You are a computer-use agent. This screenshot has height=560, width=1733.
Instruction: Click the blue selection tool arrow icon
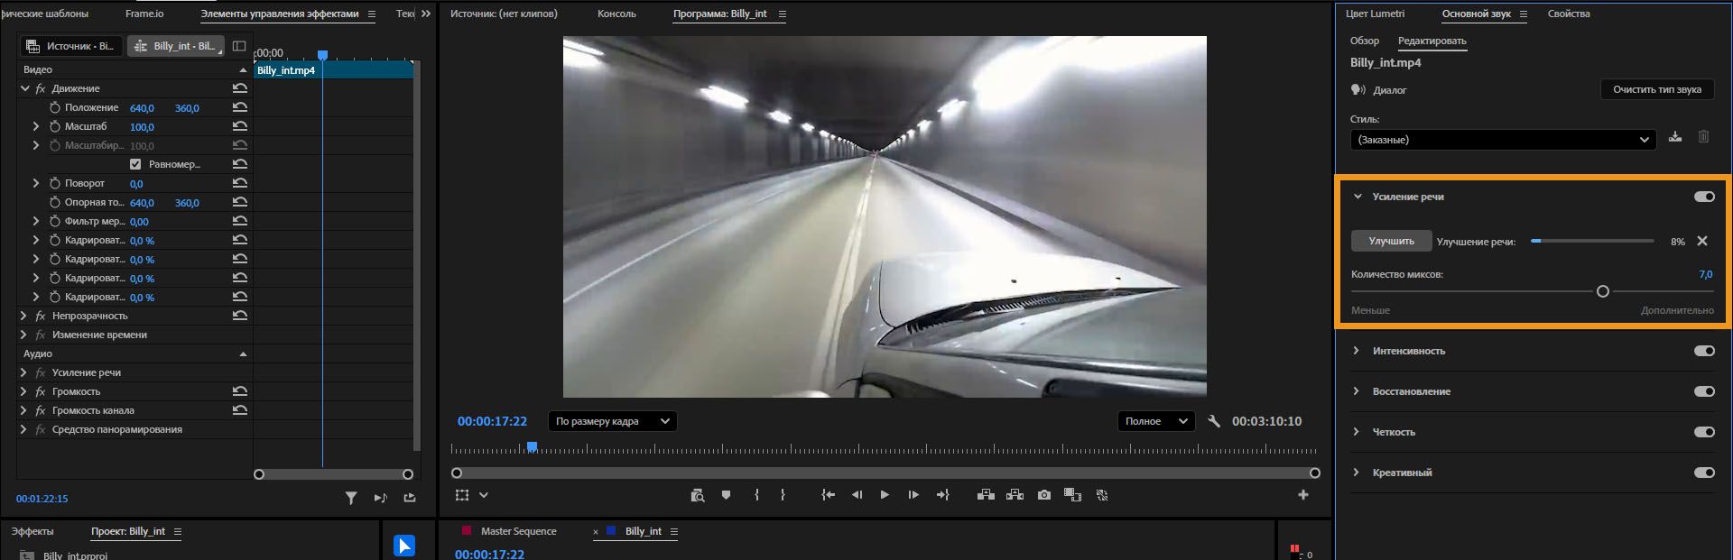[x=404, y=546]
